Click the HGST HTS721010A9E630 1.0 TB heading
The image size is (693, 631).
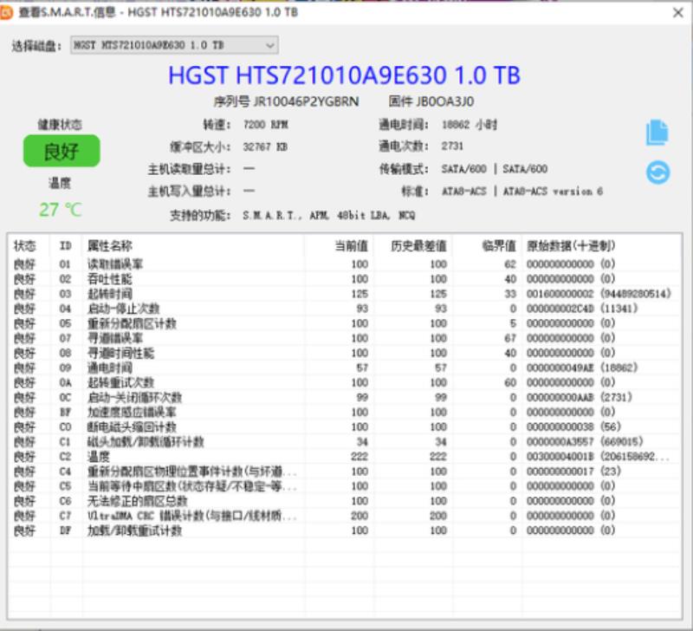click(344, 75)
